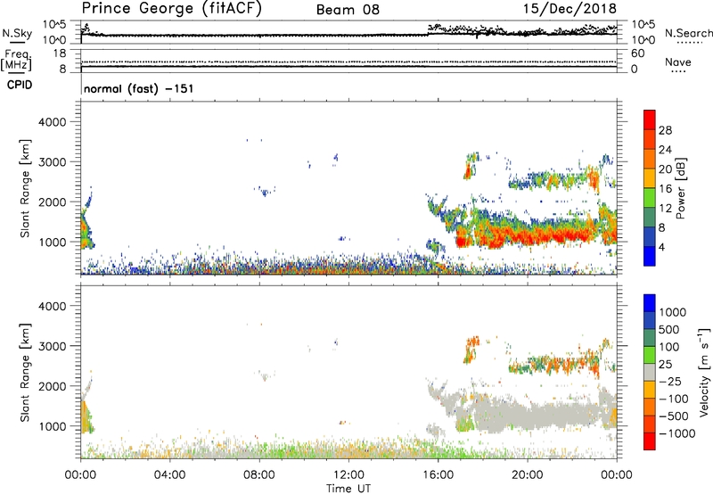Click the '10^5' left tick of the noise panel
713x494 pixels.
point(54,24)
